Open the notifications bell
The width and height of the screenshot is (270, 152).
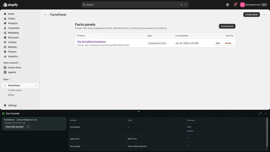pos(235,5)
